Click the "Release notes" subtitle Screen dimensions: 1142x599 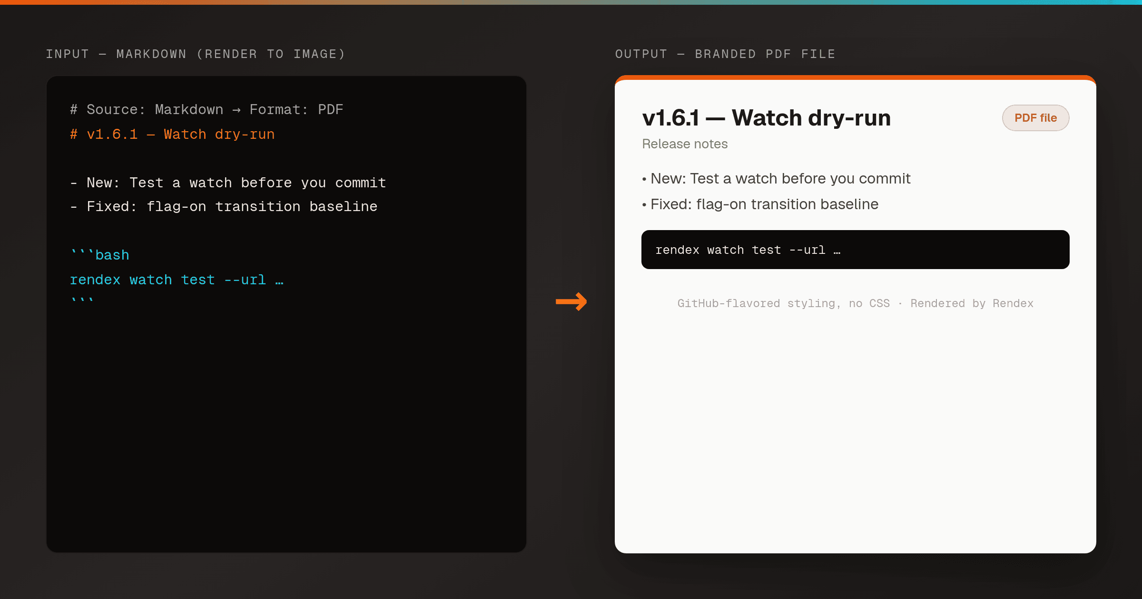coord(685,144)
